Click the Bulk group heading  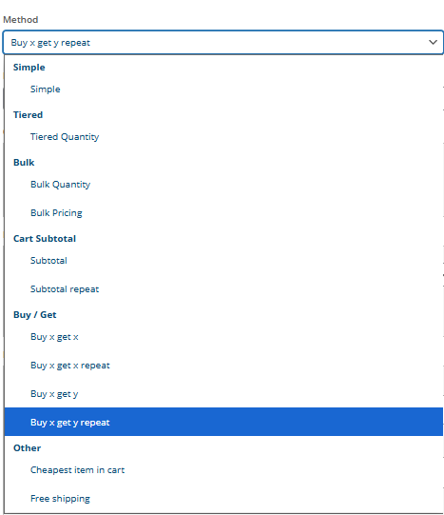24,163
